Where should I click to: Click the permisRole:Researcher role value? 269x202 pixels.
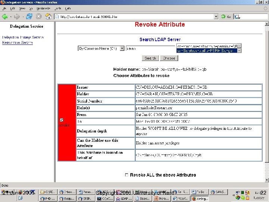coord(154,108)
